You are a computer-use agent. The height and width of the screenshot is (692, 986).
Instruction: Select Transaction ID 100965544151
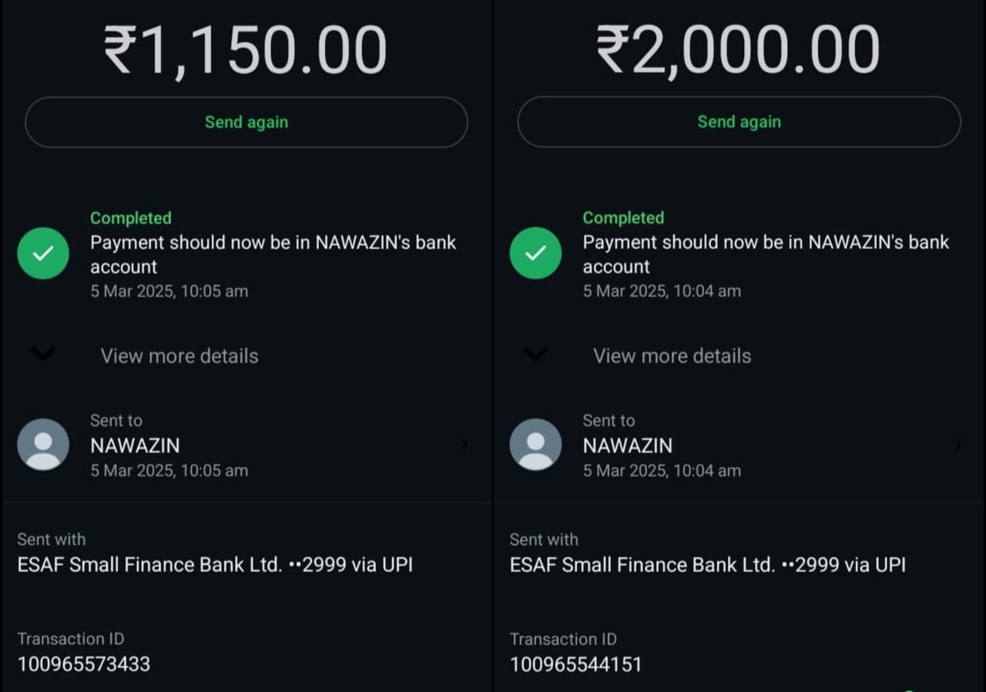pyautogui.click(x=576, y=664)
